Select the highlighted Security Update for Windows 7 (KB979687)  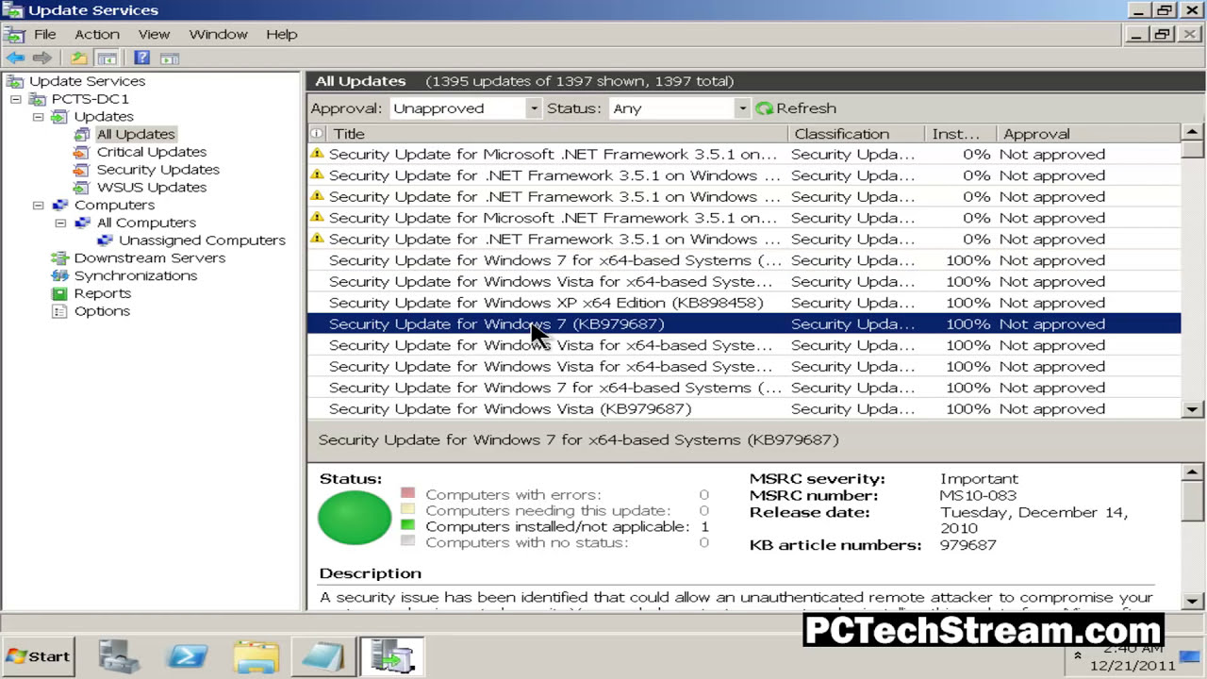point(744,323)
